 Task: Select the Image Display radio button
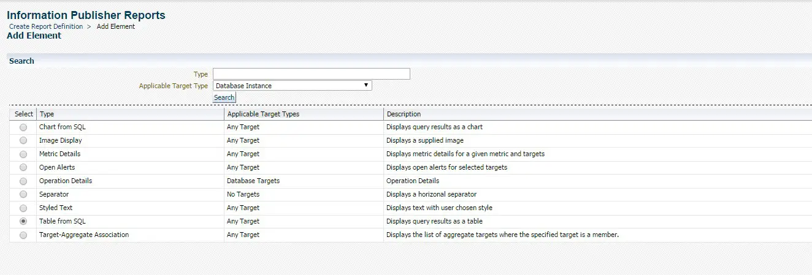[23, 141]
